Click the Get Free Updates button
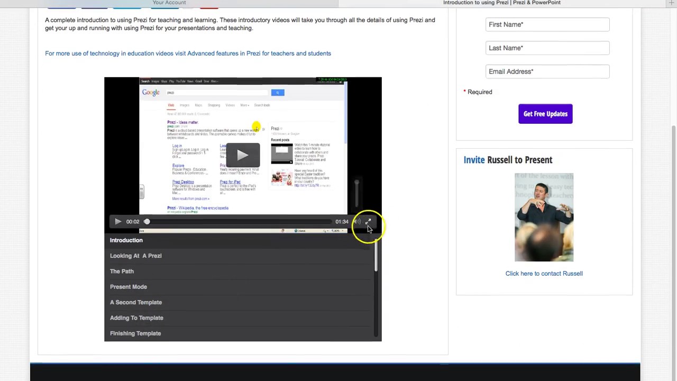This screenshot has height=381, width=677. (545, 114)
